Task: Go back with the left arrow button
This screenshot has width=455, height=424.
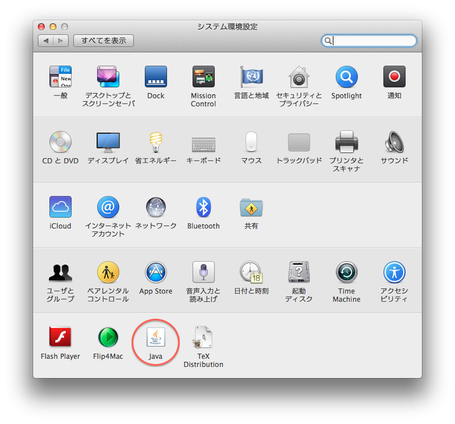Action: 45,41
